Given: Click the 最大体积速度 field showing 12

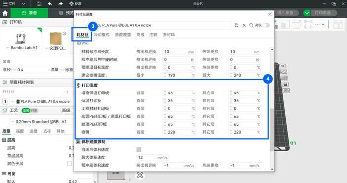Looking at the screenshot, I should click(x=152, y=158).
